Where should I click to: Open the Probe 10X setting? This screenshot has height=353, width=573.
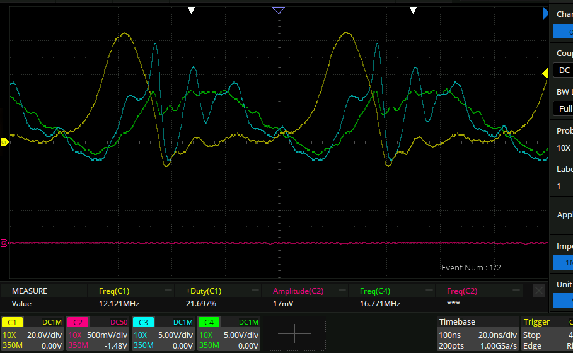pos(562,148)
